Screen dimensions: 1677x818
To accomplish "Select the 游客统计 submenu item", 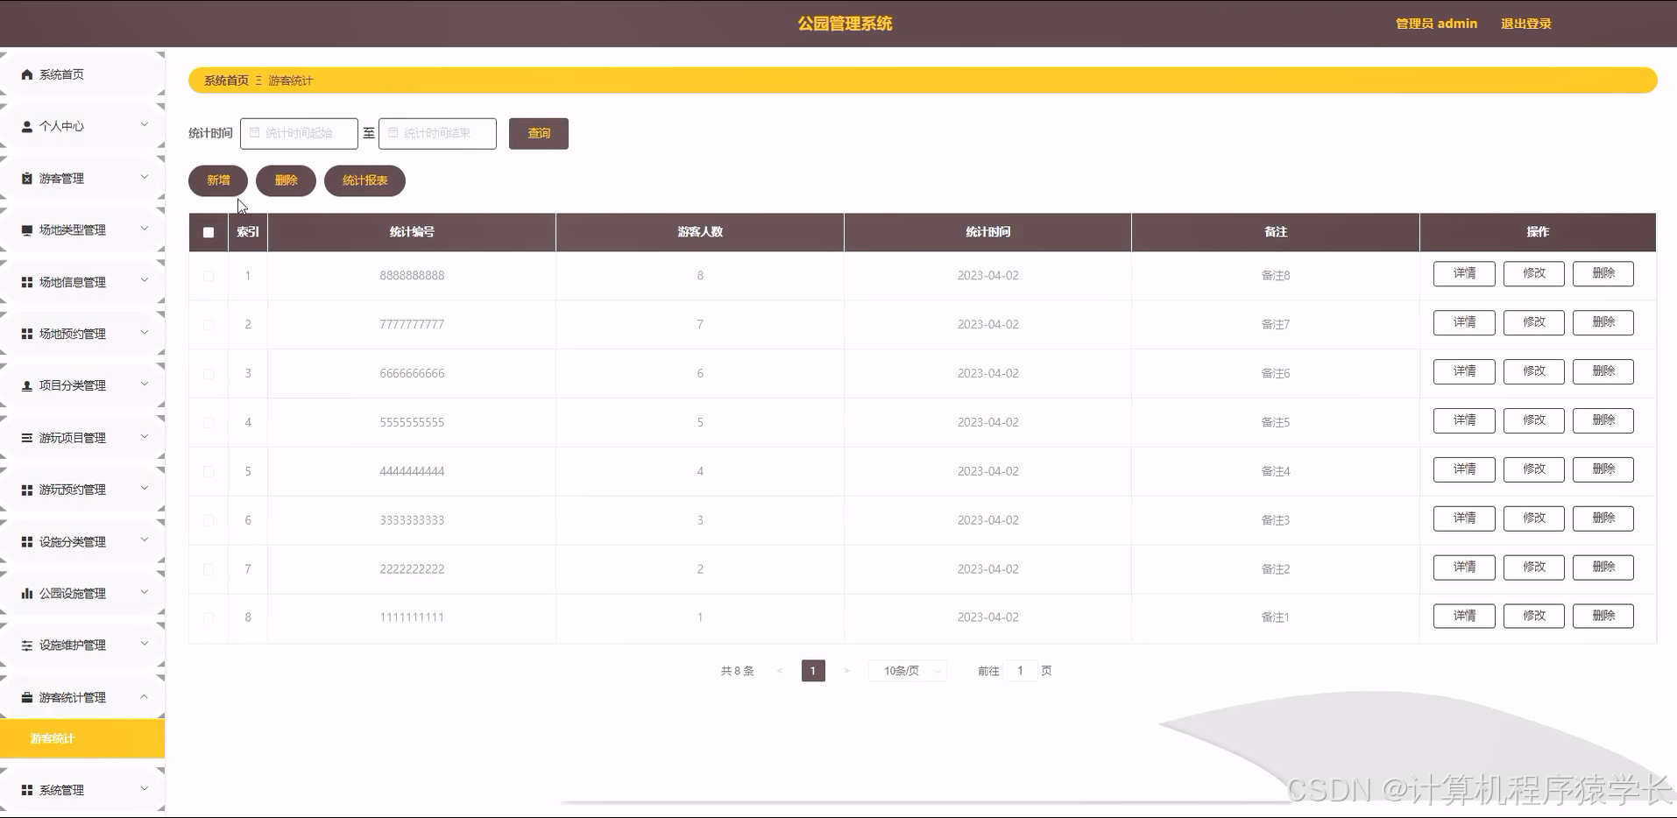I will point(82,738).
